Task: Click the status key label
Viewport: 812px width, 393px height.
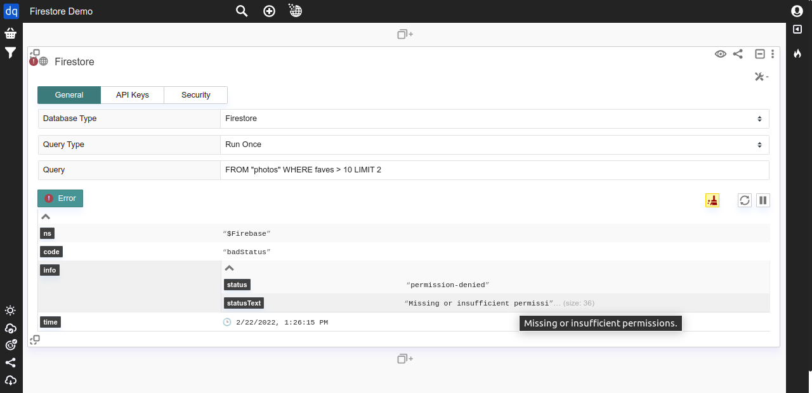Action: coord(237,285)
